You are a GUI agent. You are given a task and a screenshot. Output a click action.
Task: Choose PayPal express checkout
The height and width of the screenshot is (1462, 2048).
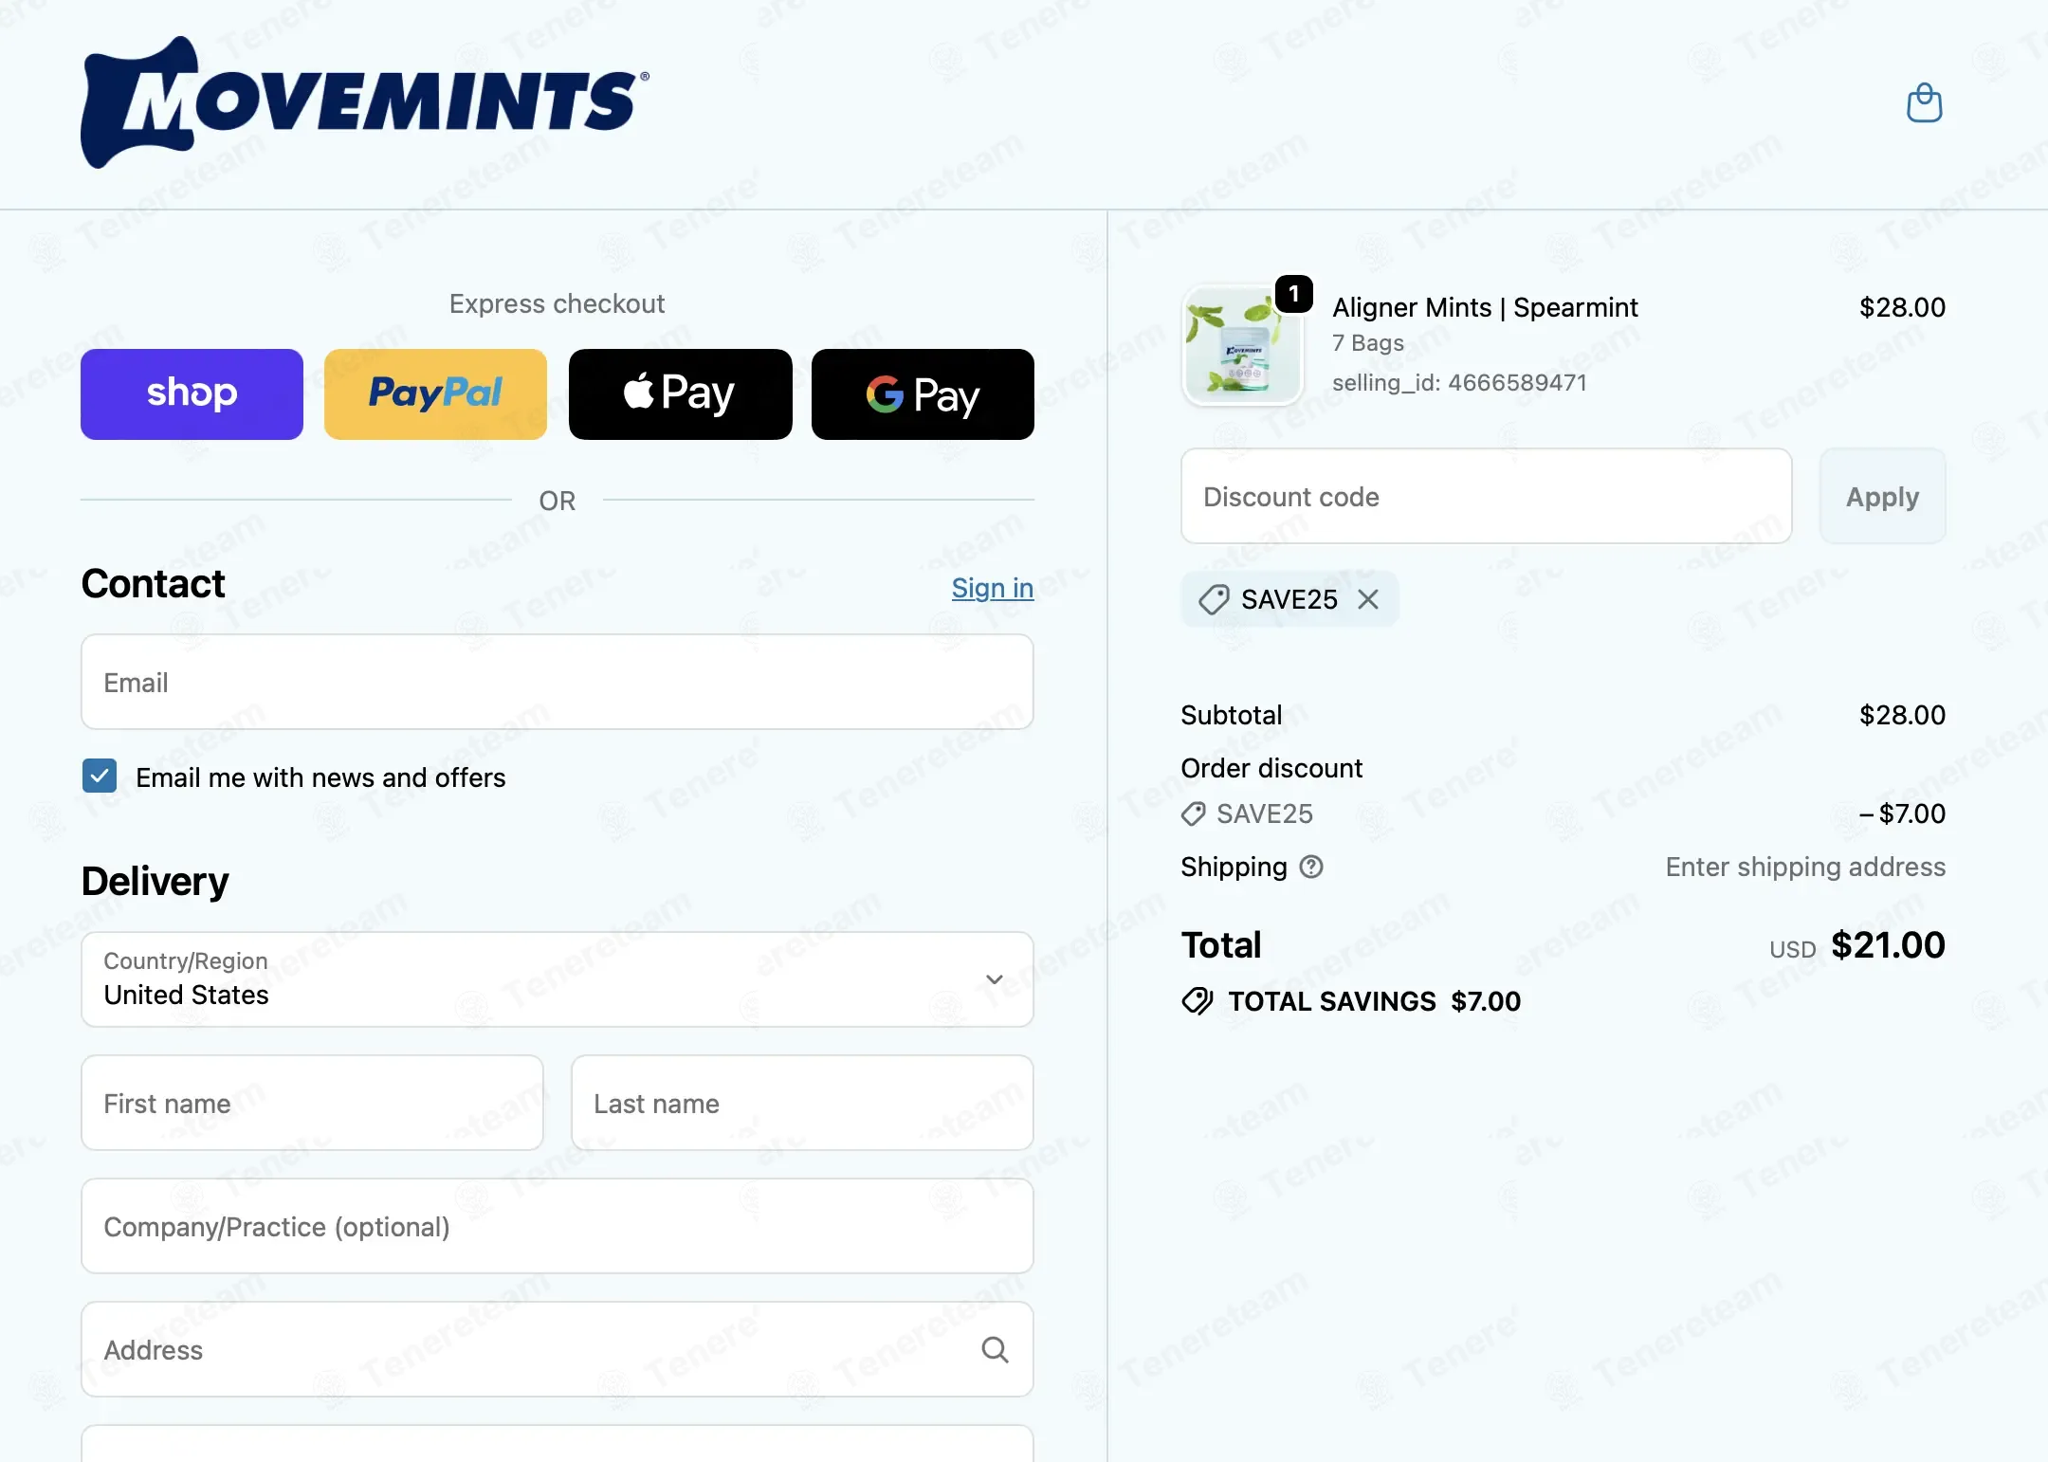tap(435, 393)
